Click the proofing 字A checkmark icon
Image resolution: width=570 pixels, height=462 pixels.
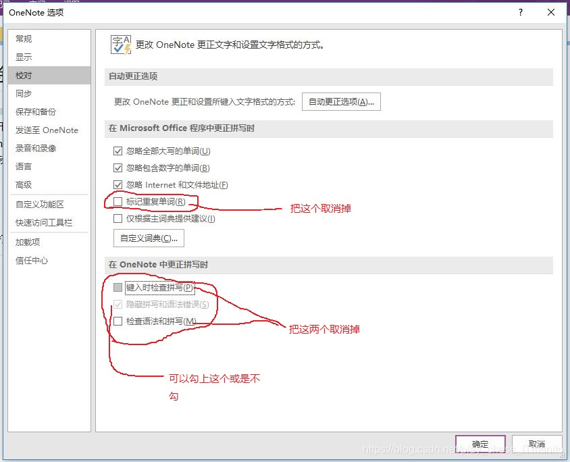click(121, 45)
